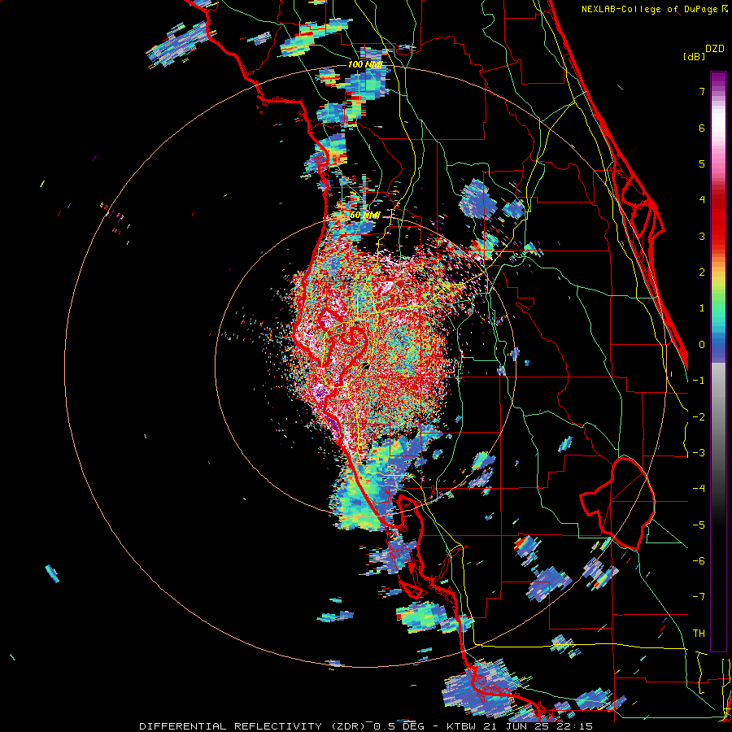The width and height of the screenshot is (732, 732).
Task: Select the 3 dB scale tick label
Action: tap(702, 236)
